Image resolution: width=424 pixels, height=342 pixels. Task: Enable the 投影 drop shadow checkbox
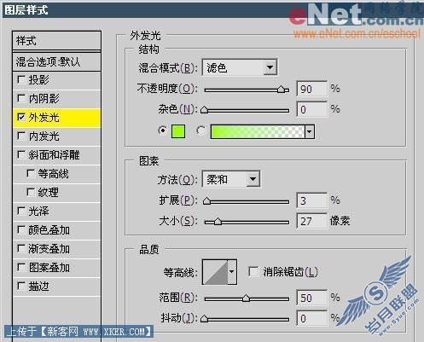21,80
